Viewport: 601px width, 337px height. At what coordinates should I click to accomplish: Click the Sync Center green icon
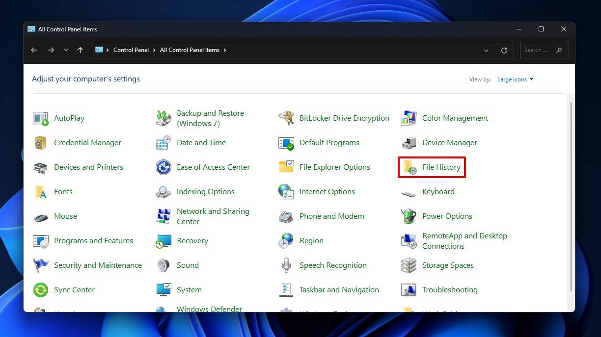pyautogui.click(x=41, y=290)
